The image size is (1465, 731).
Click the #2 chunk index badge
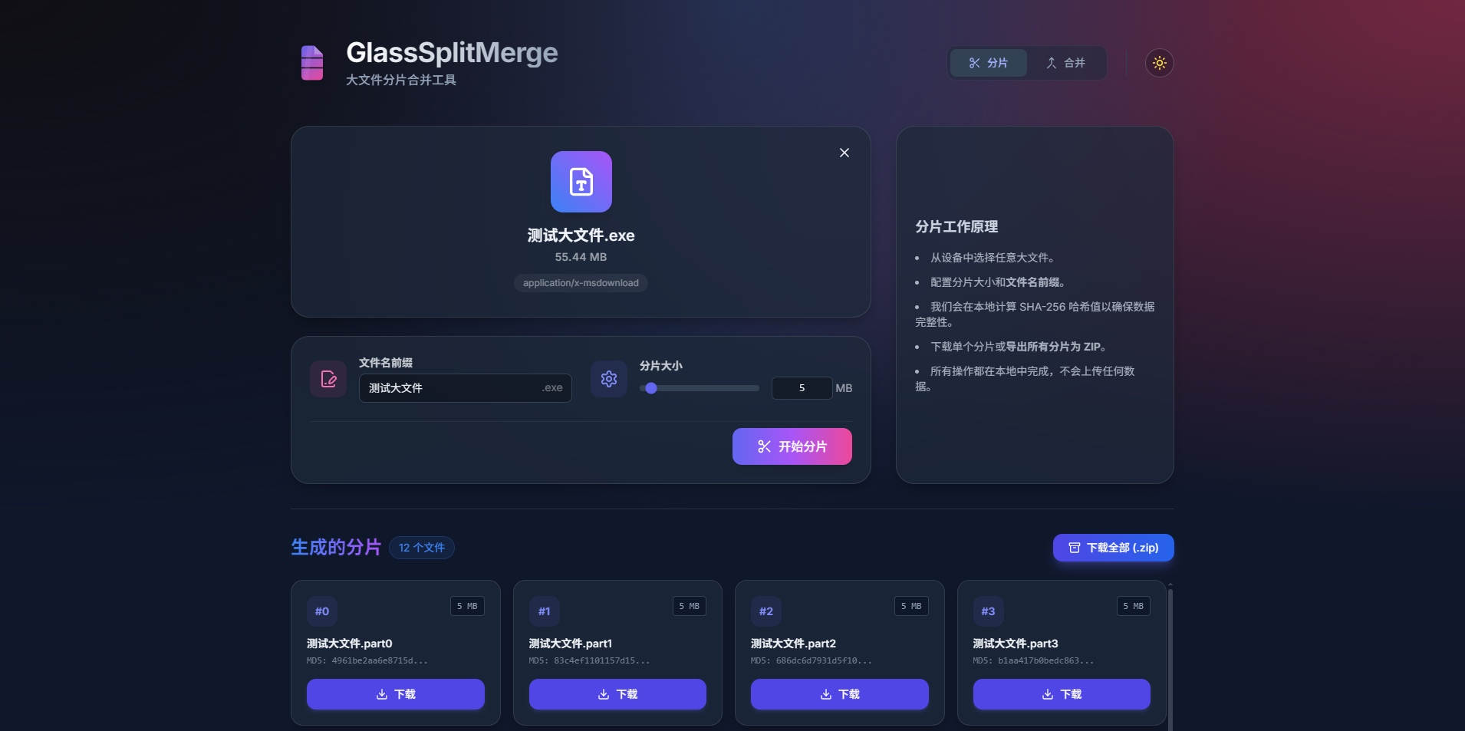[x=766, y=611]
